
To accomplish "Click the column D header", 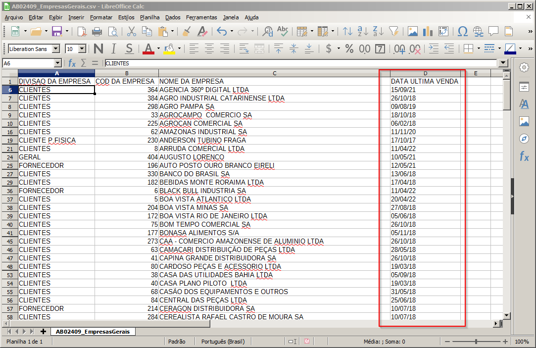I will tap(425, 73).
